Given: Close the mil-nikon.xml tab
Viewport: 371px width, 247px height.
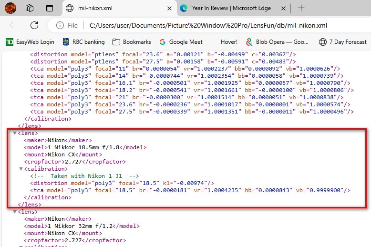Looking at the screenshot, I should pyautogui.click(x=169, y=9).
